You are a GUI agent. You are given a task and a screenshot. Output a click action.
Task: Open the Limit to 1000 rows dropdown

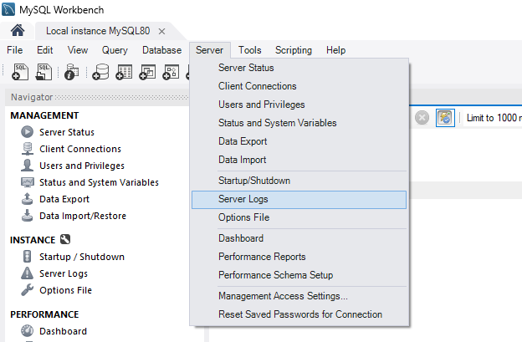tap(494, 118)
